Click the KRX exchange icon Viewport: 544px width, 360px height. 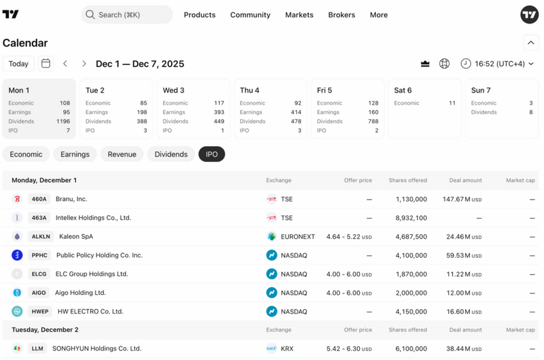click(272, 349)
